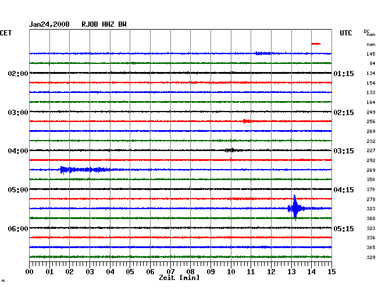The height and width of the screenshot is (287, 378).
Task: Click the DC value 336
Action: point(371,238)
